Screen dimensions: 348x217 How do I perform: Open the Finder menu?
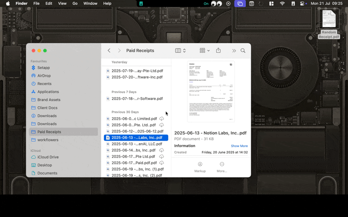21,3
